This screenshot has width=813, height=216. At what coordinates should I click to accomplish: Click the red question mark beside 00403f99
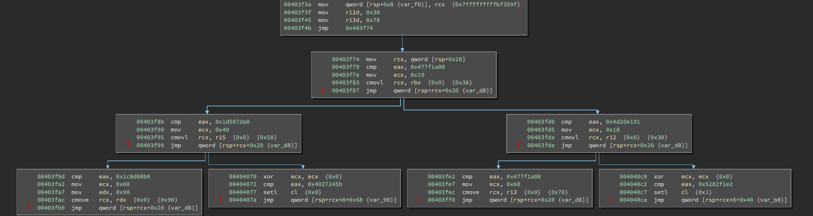click(x=128, y=145)
